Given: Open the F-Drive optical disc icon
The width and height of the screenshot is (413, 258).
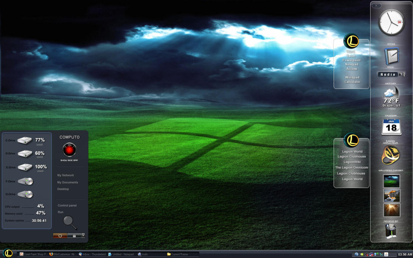Looking at the screenshot, I should [25, 181].
